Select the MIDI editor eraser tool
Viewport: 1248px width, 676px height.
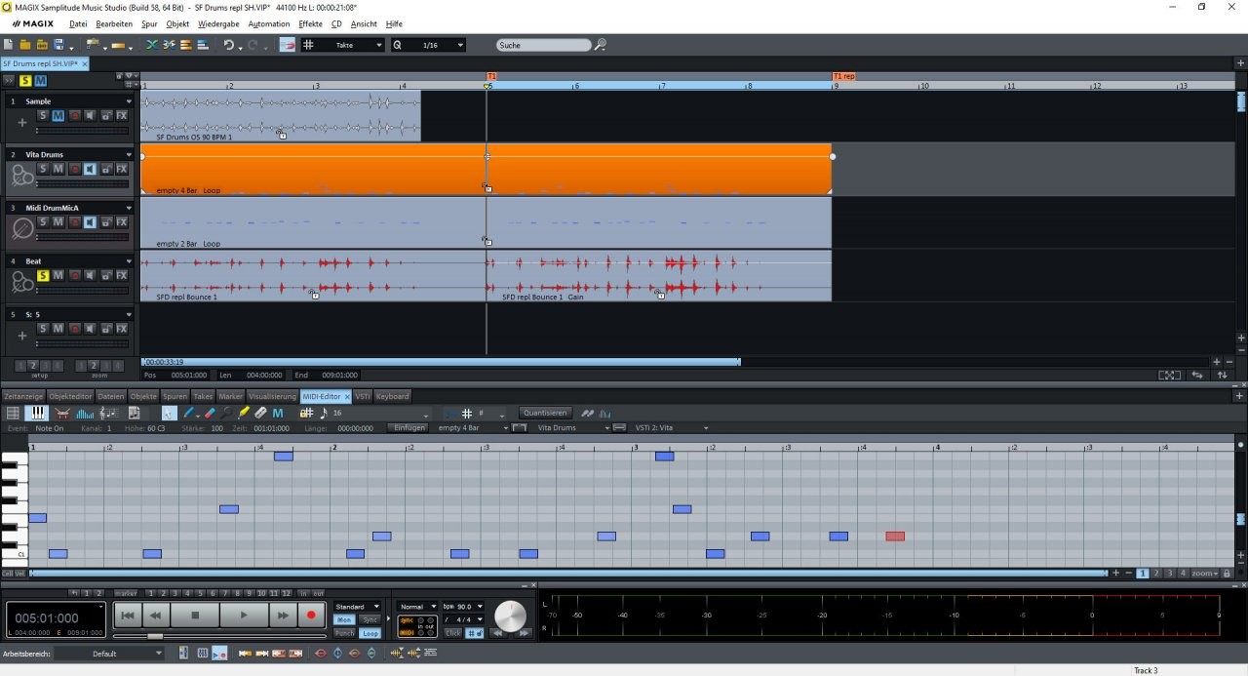coord(210,414)
